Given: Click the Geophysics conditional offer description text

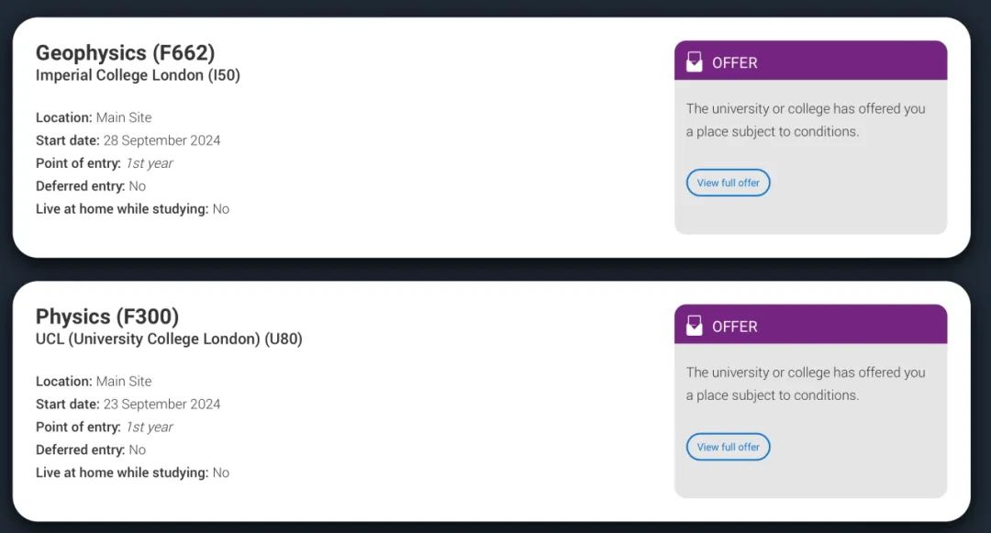Looking at the screenshot, I should click(x=806, y=120).
